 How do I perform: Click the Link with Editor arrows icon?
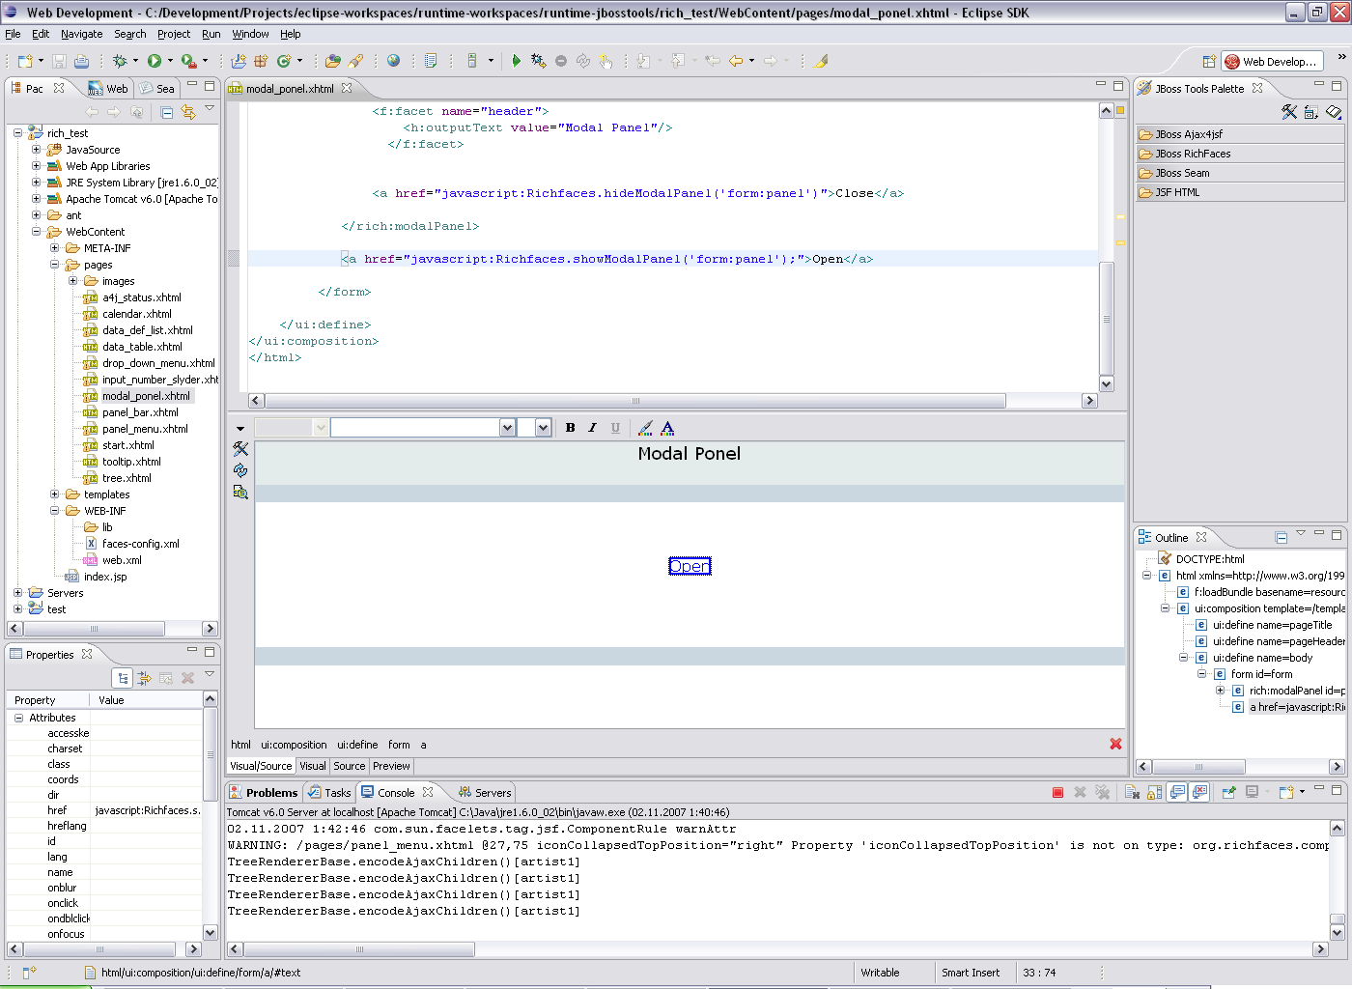(x=187, y=112)
